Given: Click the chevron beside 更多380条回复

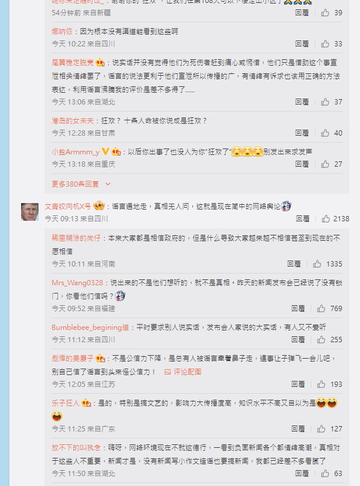Looking at the screenshot, I should point(108,184).
